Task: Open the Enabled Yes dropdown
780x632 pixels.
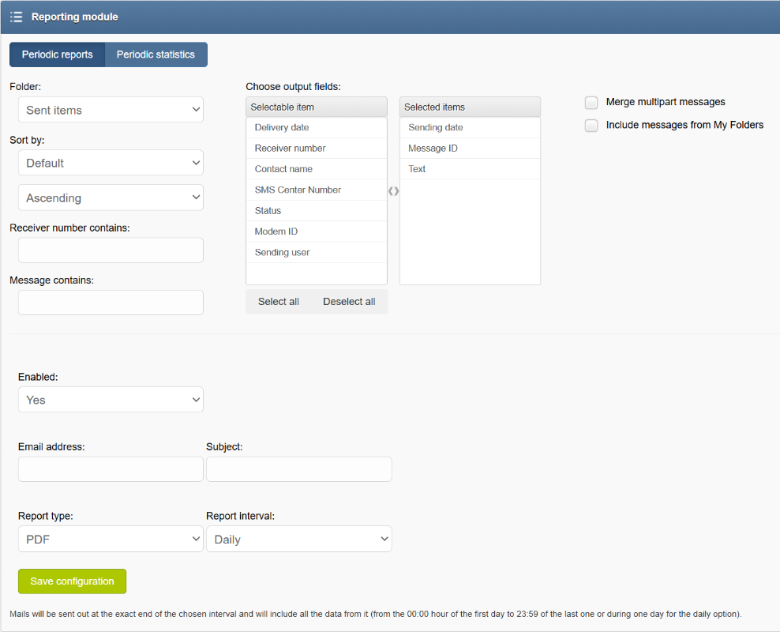Action: pyautogui.click(x=111, y=400)
